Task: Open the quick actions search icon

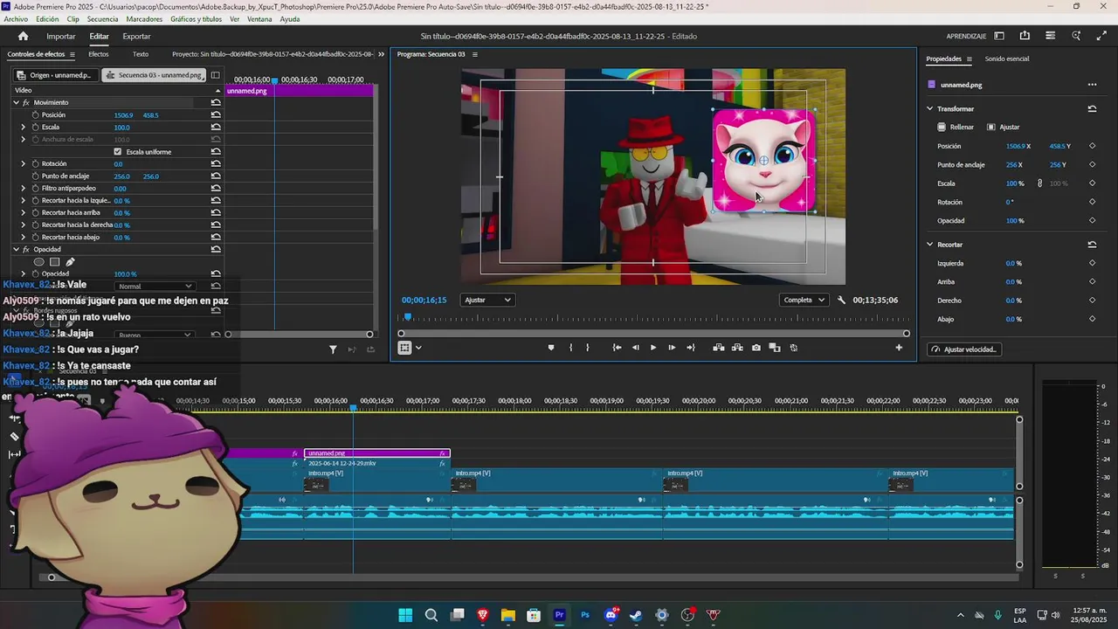Action: tap(1076, 36)
